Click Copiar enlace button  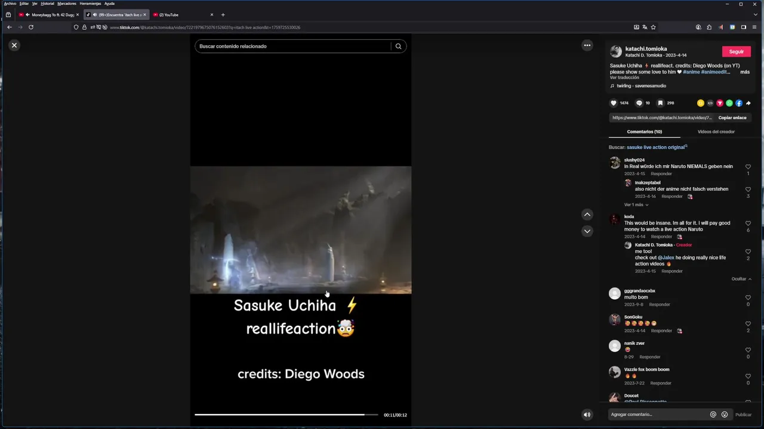click(732, 118)
